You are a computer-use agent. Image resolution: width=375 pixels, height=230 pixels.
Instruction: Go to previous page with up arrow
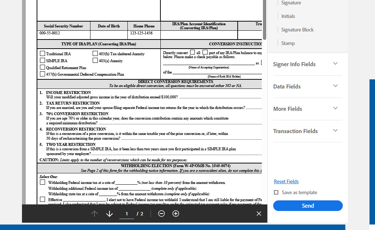(94, 214)
